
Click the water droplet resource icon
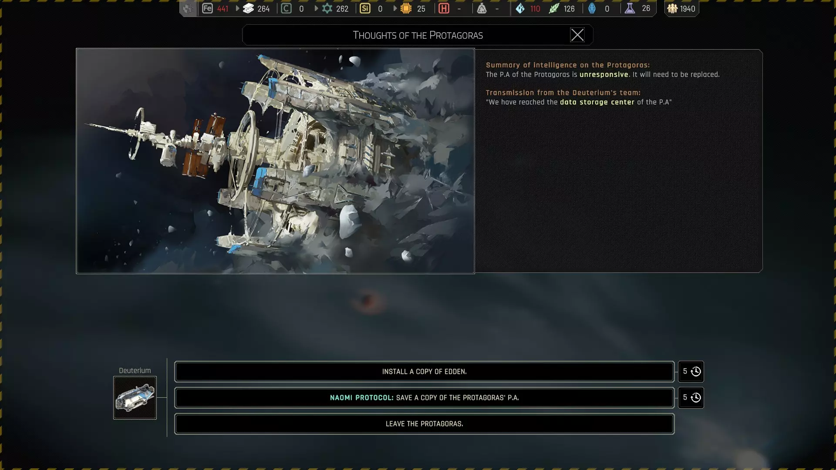point(520,8)
